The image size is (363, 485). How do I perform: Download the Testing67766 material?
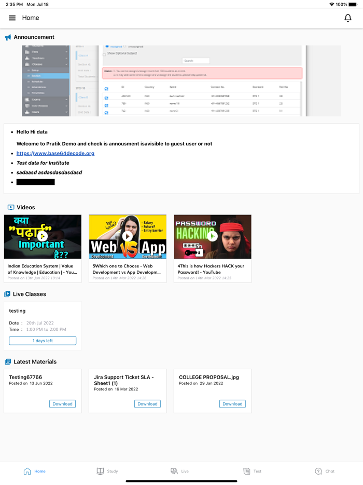(x=62, y=404)
